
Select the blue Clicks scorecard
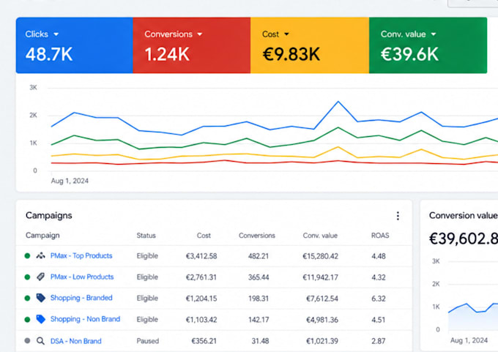[x=74, y=45]
